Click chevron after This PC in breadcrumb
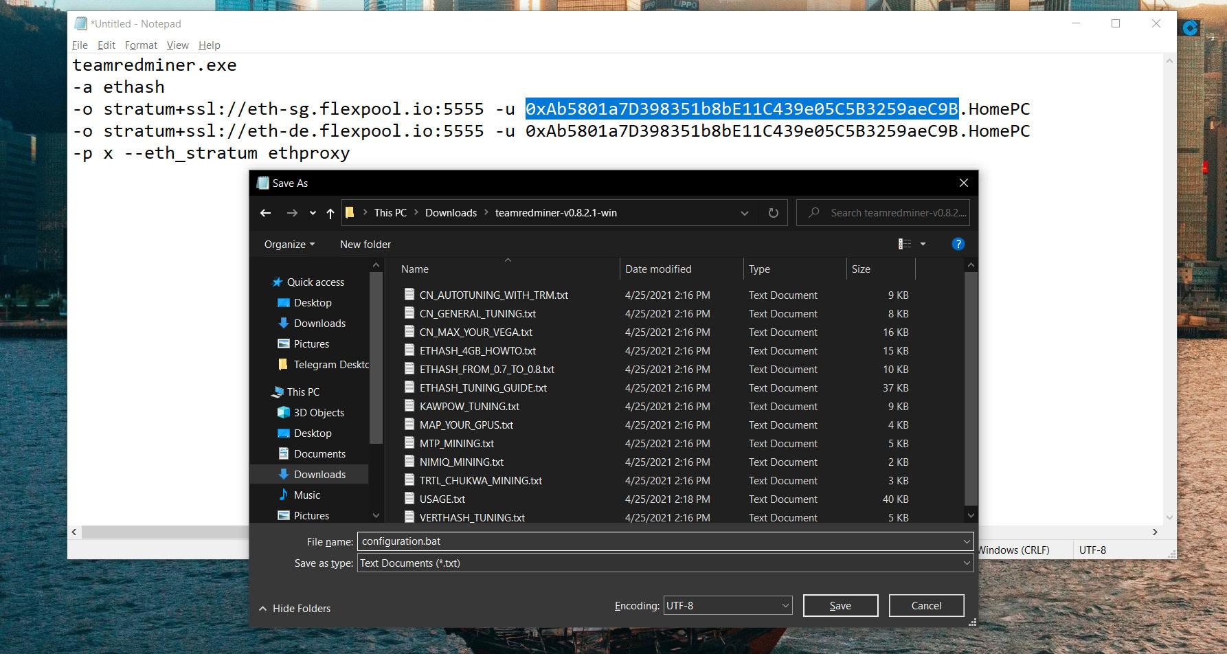This screenshot has width=1227, height=654. pyautogui.click(x=416, y=213)
